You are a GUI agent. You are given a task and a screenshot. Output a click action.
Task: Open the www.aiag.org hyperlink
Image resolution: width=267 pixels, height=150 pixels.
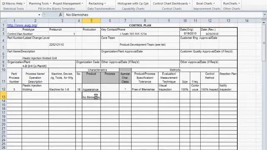(22, 25)
